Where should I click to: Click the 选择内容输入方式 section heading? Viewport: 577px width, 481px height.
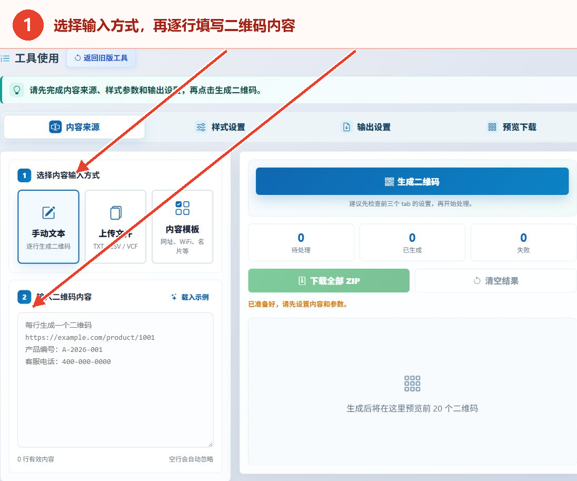(68, 175)
